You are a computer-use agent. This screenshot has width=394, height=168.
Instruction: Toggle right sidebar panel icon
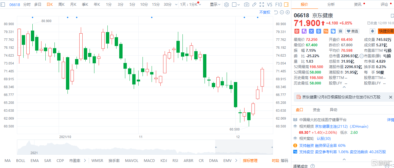pyautogui.click(x=286, y=5)
